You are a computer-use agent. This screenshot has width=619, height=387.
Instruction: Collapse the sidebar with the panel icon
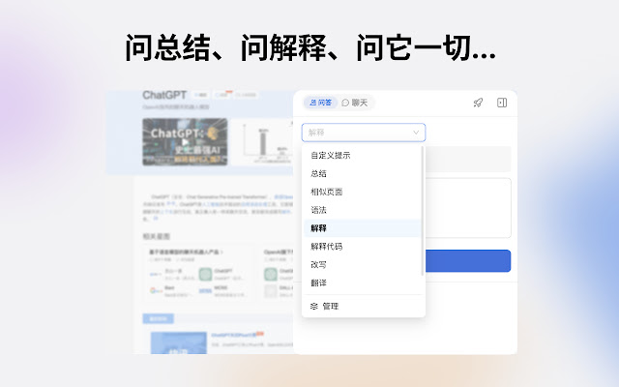pyautogui.click(x=502, y=103)
